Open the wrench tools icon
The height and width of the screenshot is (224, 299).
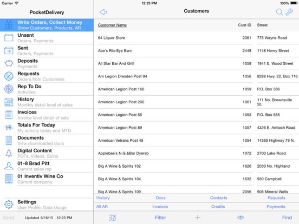click(289, 12)
